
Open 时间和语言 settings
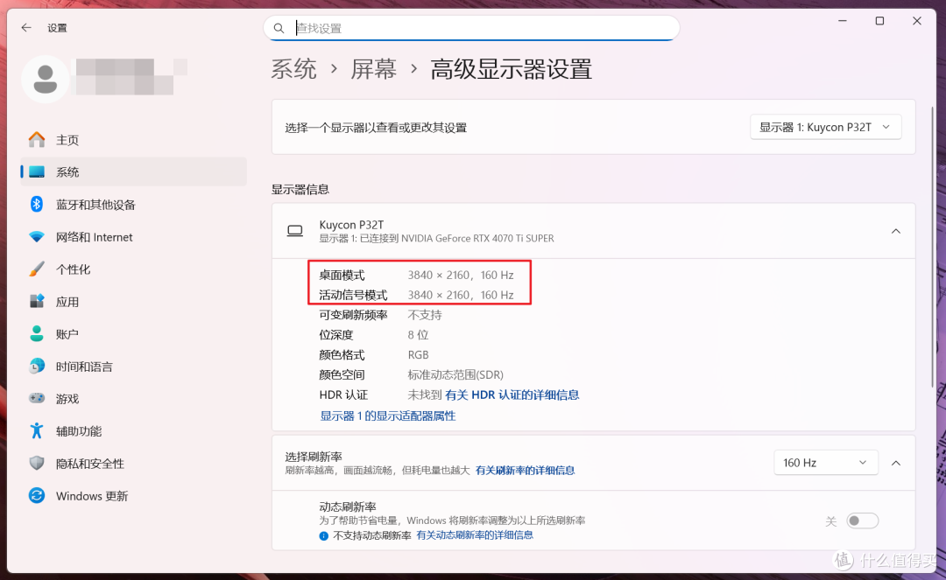(x=133, y=367)
